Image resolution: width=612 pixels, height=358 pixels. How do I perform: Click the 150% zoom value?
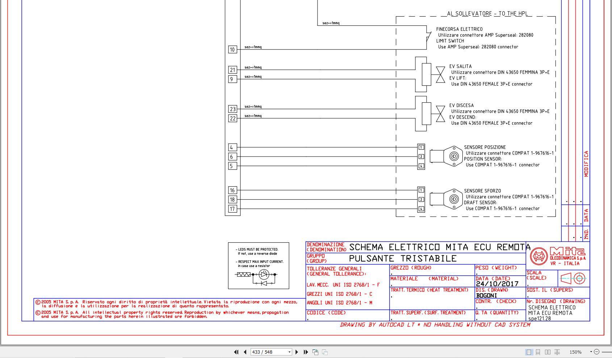tap(575, 352)
